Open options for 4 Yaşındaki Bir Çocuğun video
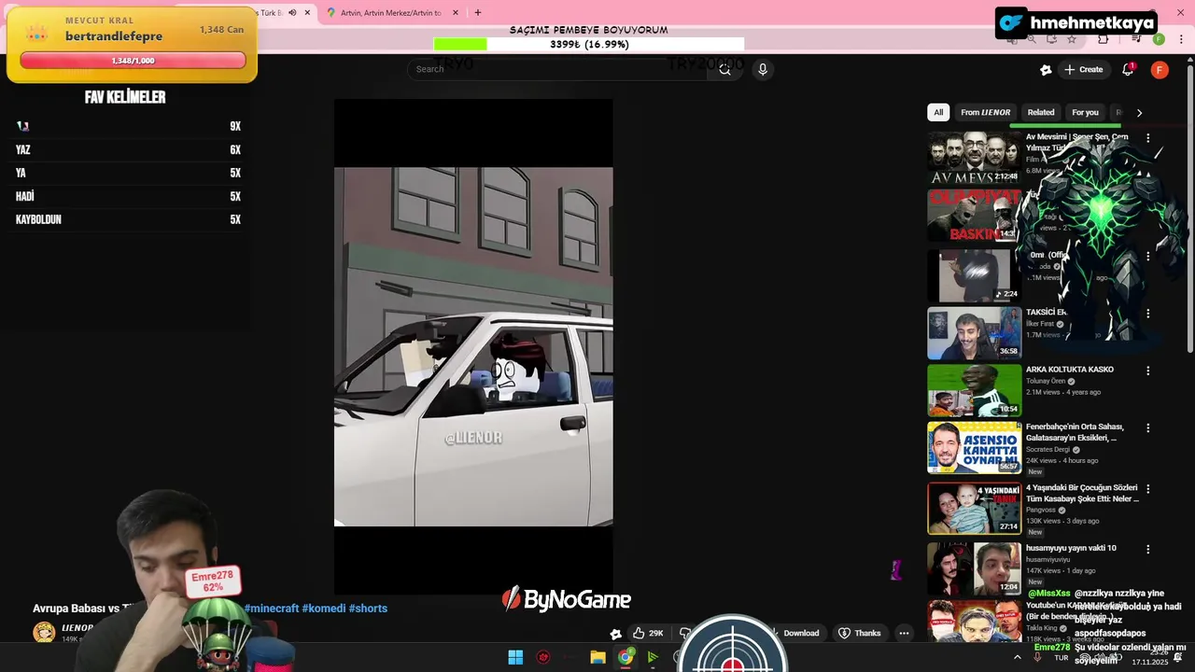The height and width of the screenshot is (672, 1195). pyautogui.click(x=1148, y=488)
